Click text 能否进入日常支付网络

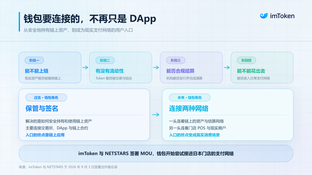[253, 78]
